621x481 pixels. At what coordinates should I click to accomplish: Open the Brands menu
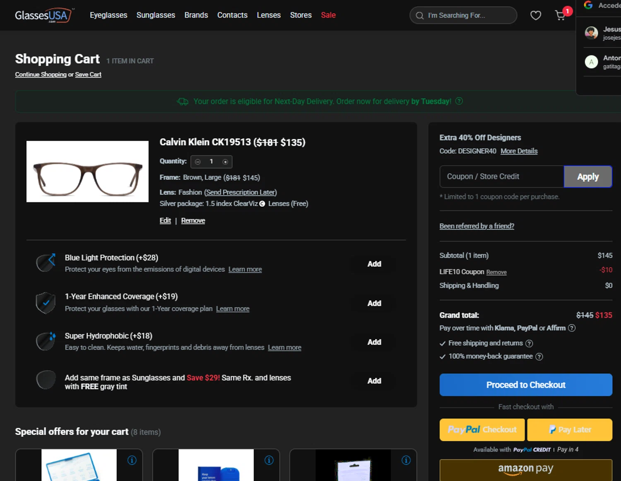coord(196,15)
